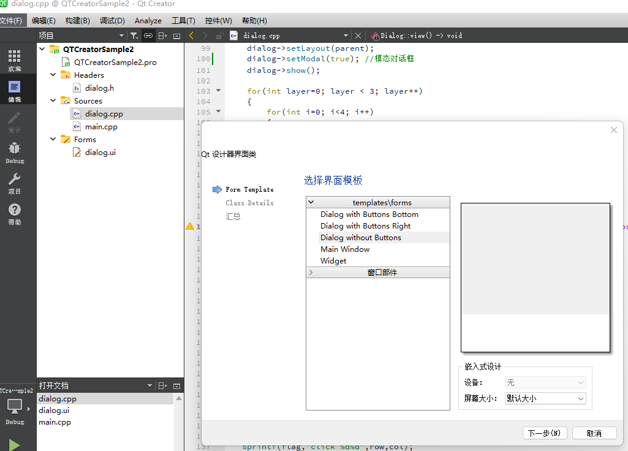
Task: Click the kit selector monitor icon
Action: click(x=15, y=406)
